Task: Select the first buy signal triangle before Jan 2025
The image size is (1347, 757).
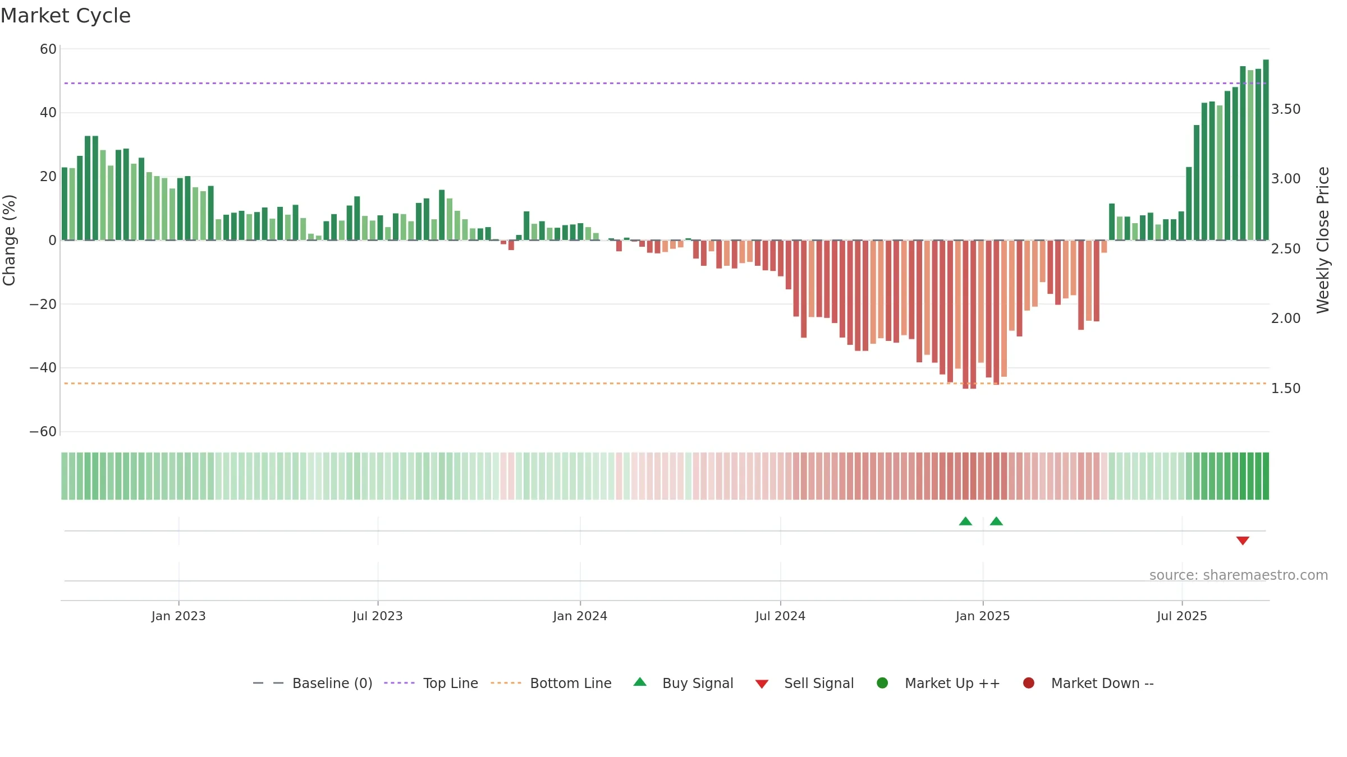Action: click(965, 521)
